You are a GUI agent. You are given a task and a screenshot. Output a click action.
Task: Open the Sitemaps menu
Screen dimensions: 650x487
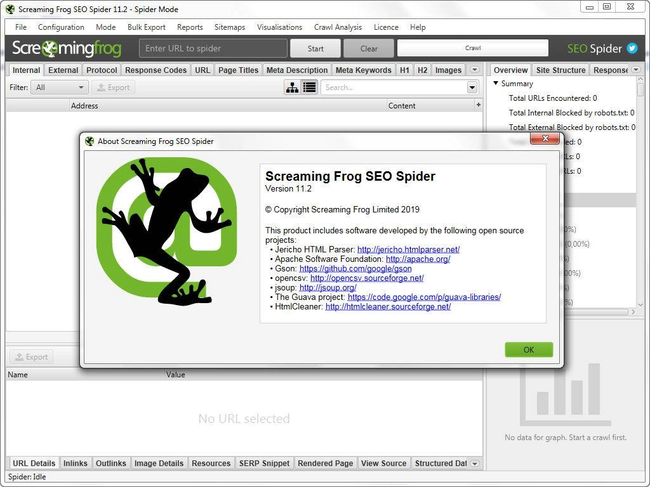(x=230, y=27)
